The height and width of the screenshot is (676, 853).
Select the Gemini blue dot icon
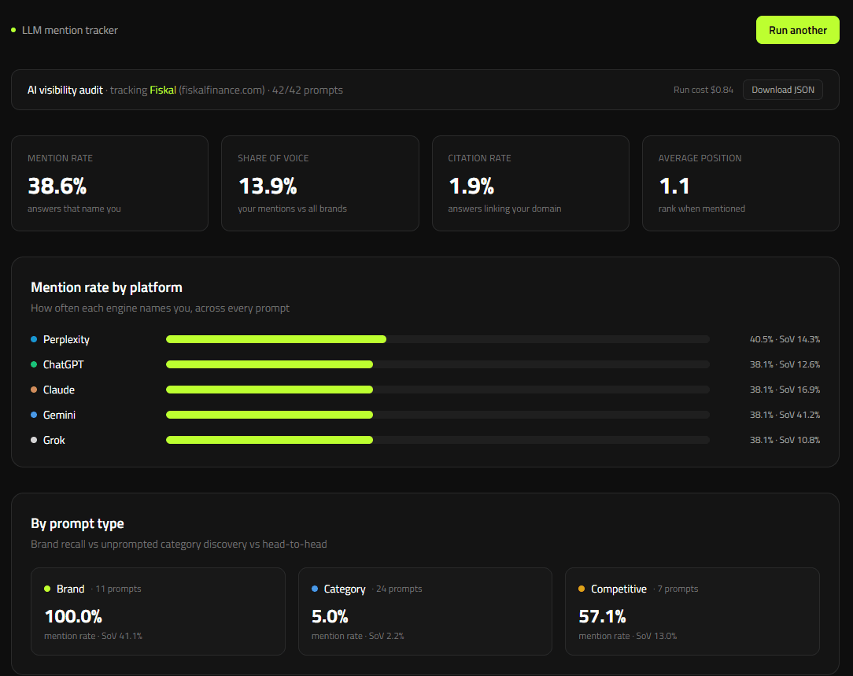(34, 415)
